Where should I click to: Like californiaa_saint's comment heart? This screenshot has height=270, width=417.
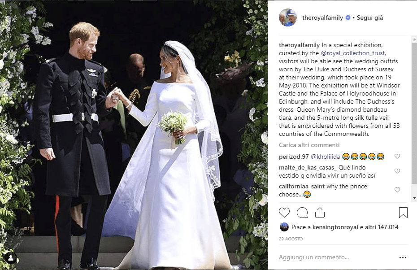[x=397, y=190]
